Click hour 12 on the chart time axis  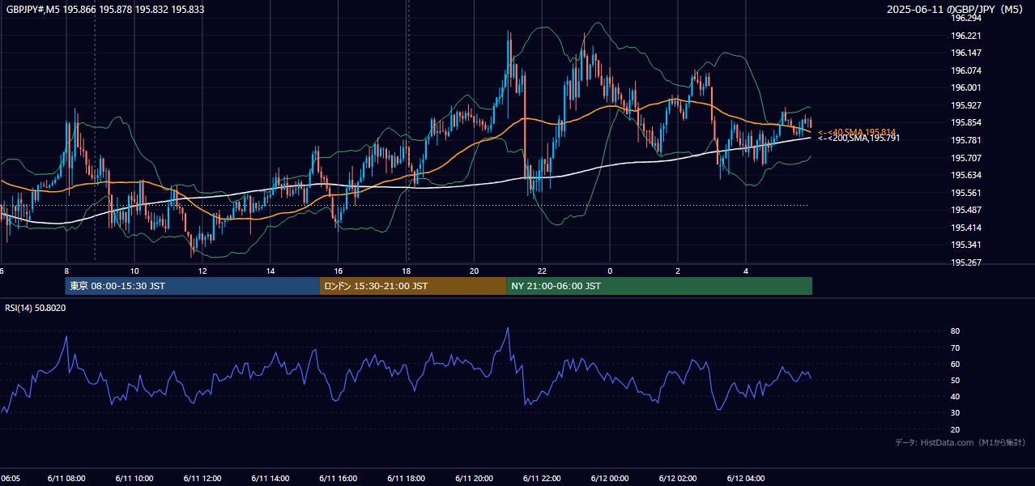[202, 271]
